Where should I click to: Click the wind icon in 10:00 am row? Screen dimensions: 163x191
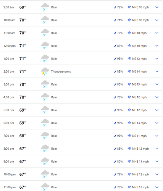[x=129, y=20]
